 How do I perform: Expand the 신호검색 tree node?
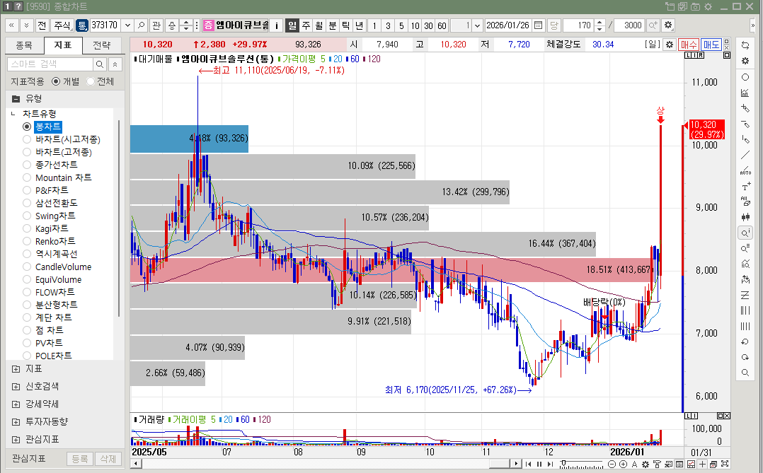16,387
